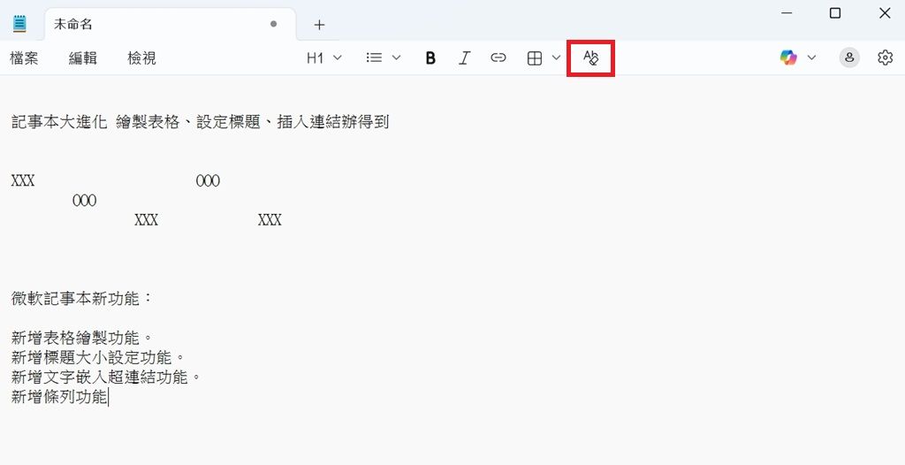
Task: Open Notepad settings gear
Action: point(885,57)
